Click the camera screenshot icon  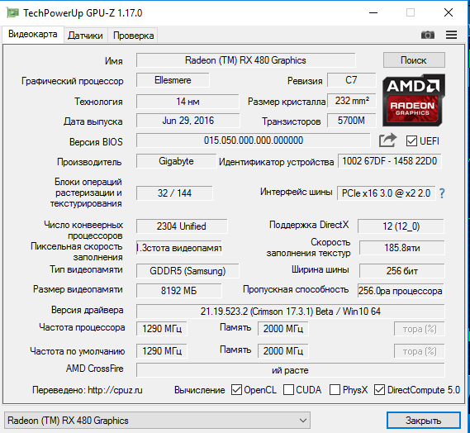(427, 35)
